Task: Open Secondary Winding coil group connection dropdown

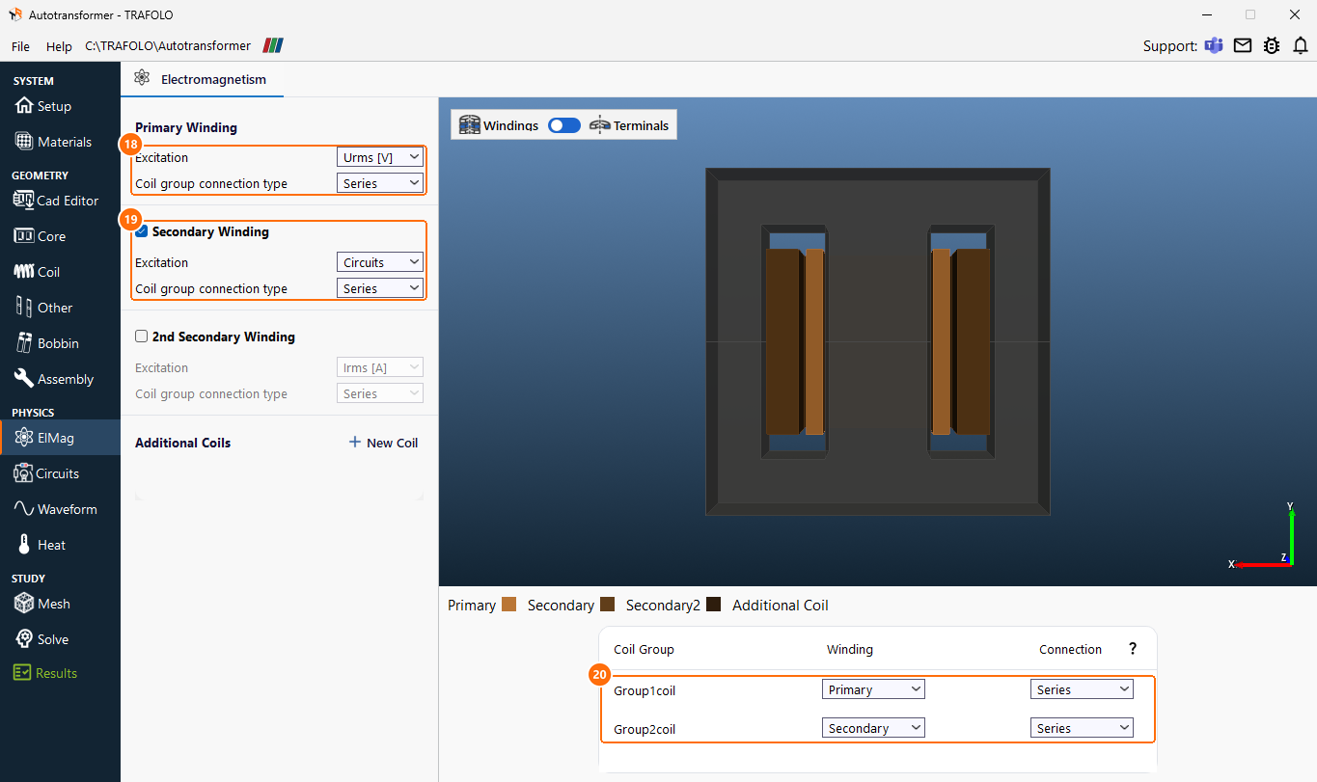Action: [x=380, y=288]
